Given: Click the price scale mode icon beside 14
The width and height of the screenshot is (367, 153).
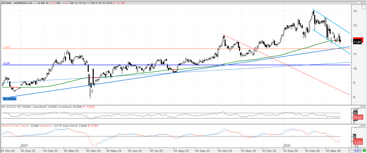Looking at the screenshot, I should tap(364, 7).
